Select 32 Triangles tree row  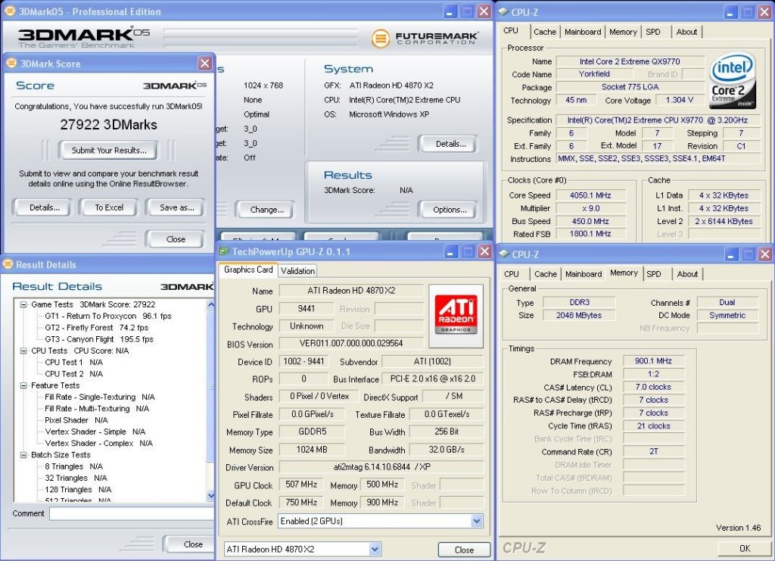pyautogui.click(x=76, y=478)
